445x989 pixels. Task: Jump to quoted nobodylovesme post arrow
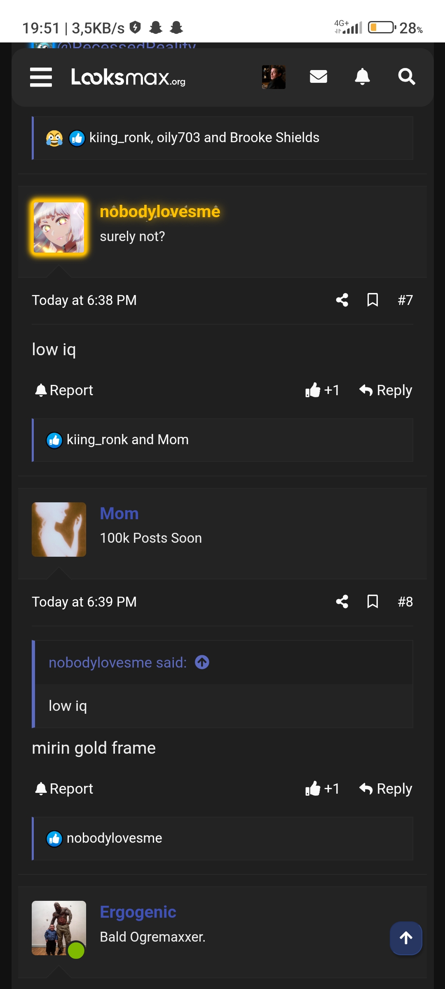pos(202,662)
